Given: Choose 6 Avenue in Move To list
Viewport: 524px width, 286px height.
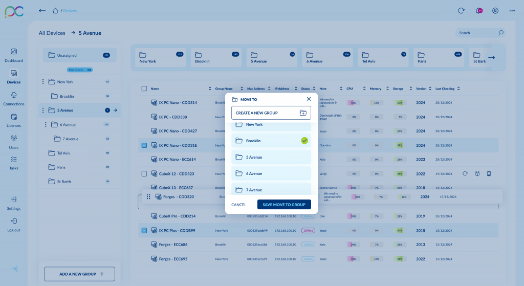Looking at the screenshot, I should coord(271,173).
